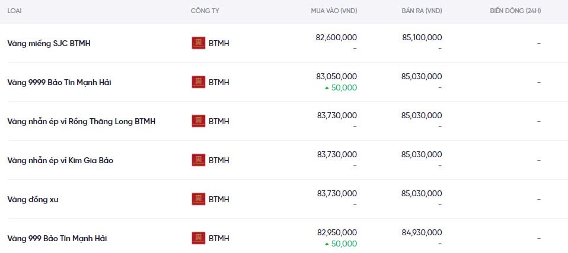Viewport: 568px width, 253px height.
Task: Open Vàng 999 Bảo Tín Mạnh Hải
Action: [57, 238]
